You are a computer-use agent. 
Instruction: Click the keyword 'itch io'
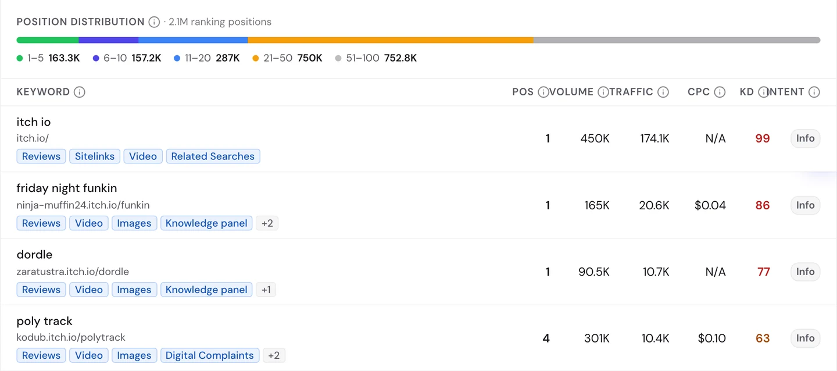tap(34, 122)
